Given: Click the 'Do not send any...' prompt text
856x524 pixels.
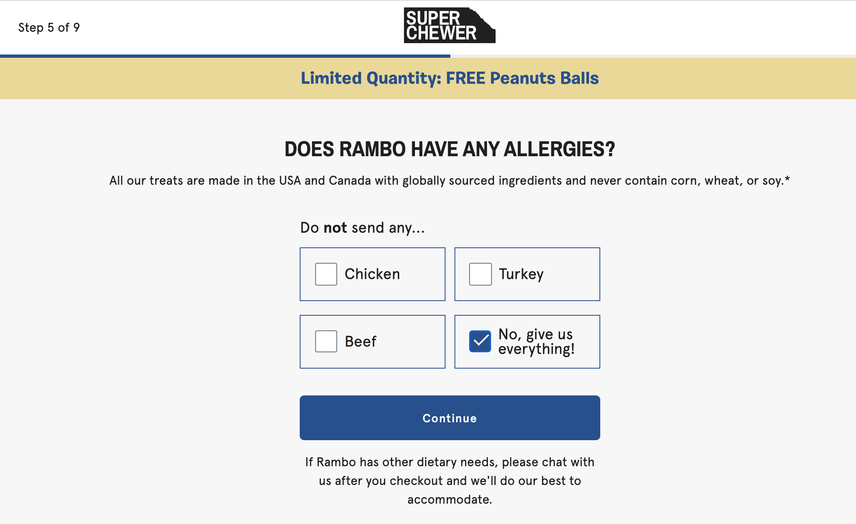Looking at the screenshot, I should tap(362, 228).
